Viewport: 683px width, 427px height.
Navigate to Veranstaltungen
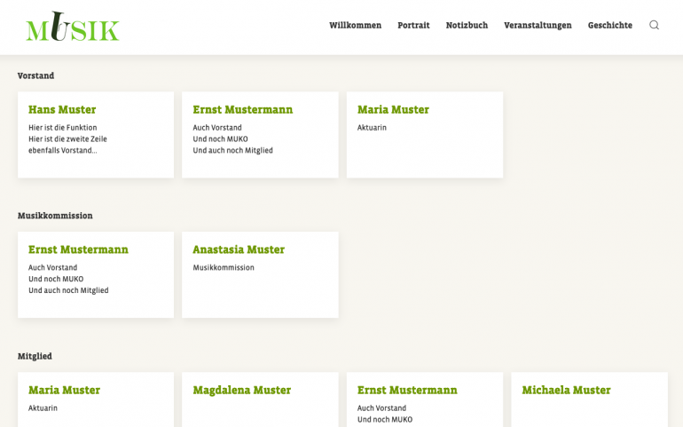(x=538, y=25)
